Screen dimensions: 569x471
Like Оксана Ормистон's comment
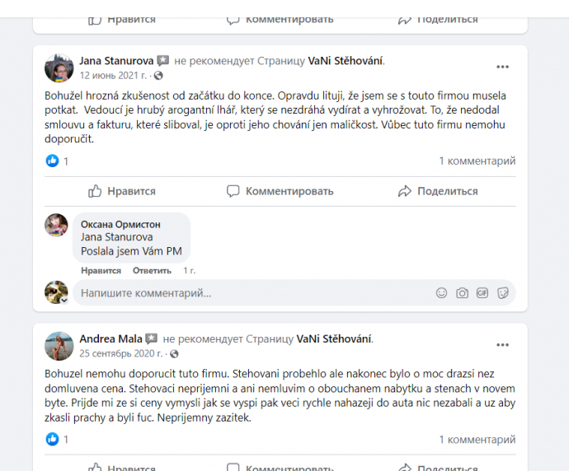(101, 271)
